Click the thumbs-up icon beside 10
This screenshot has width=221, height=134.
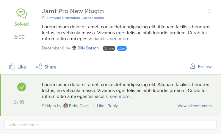[16, 102]
